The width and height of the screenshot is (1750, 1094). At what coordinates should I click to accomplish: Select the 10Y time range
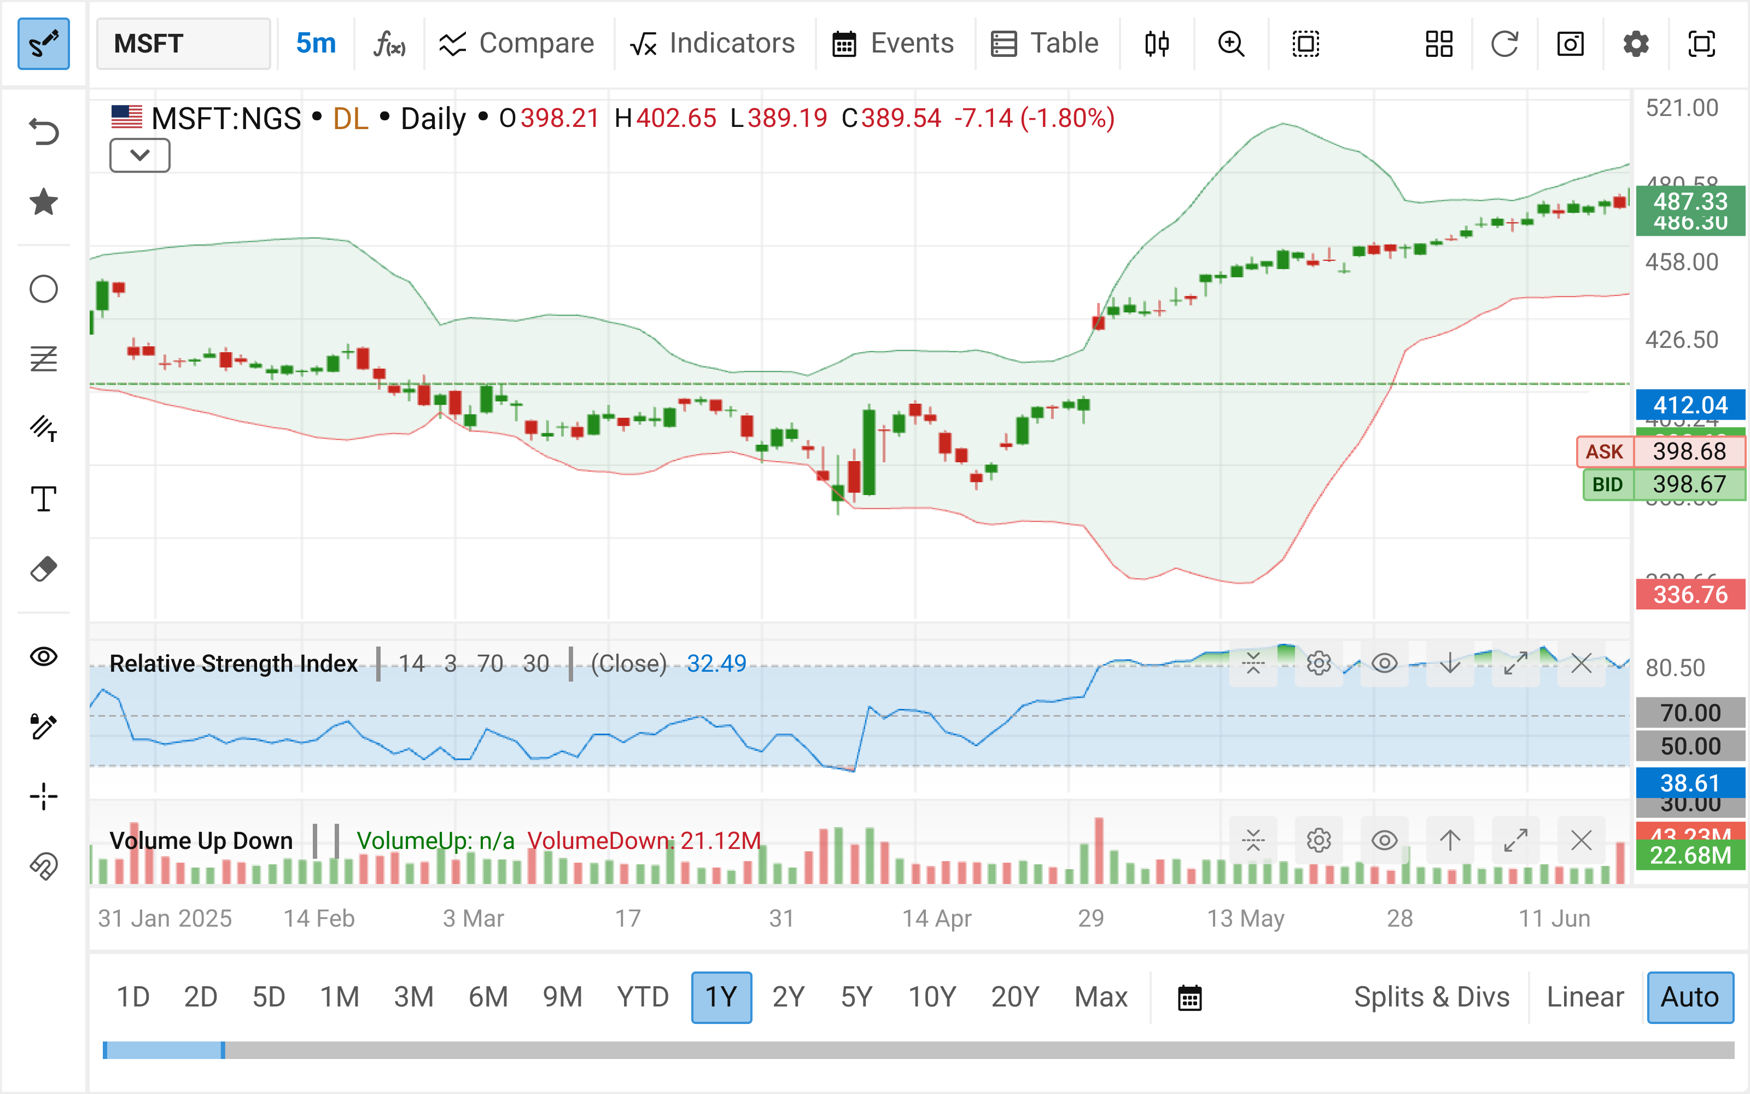point(932,997)
